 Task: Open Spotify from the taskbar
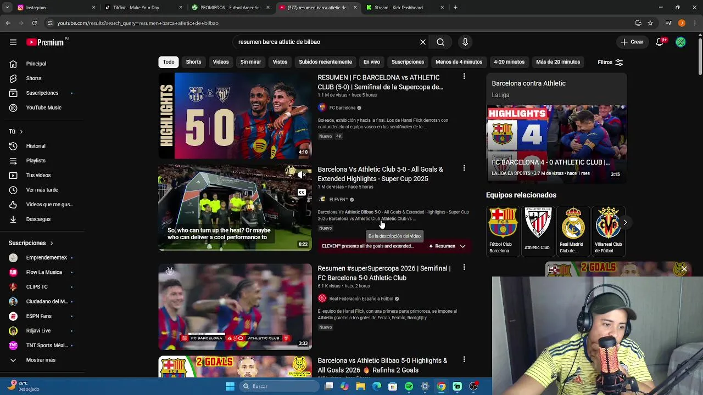[409, 386]
